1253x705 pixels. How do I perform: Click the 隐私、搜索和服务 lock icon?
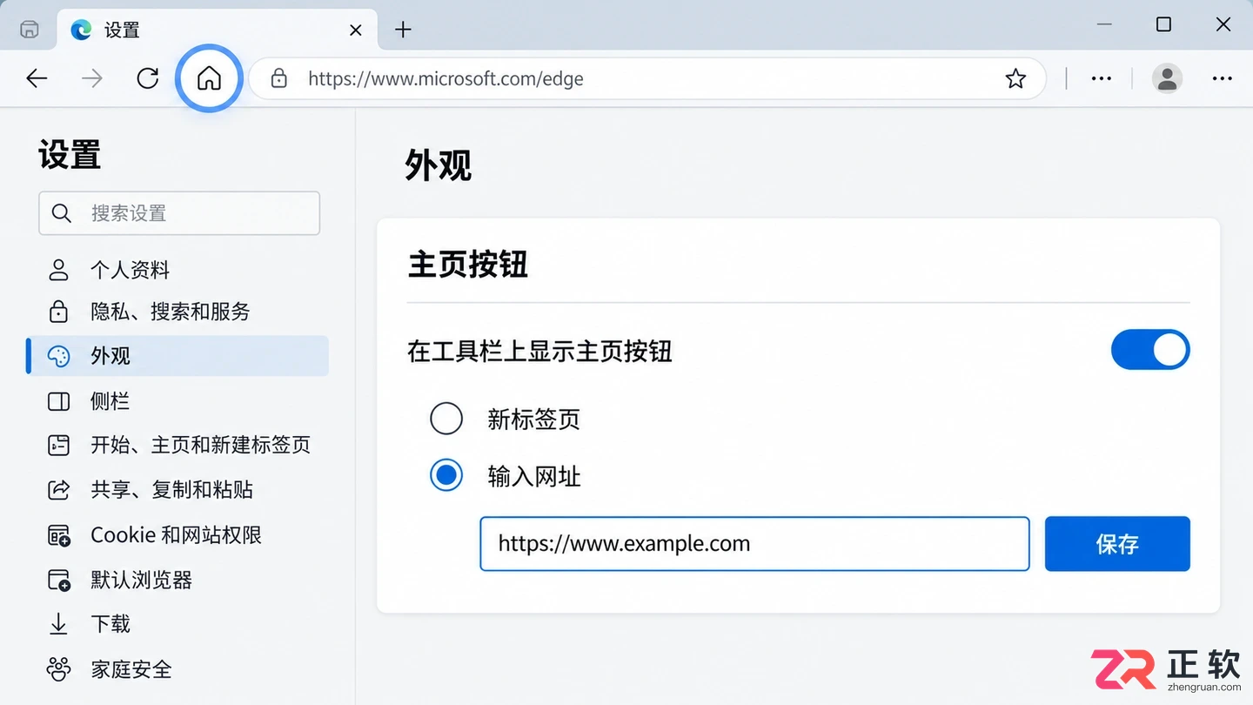(x=58, y=312)
